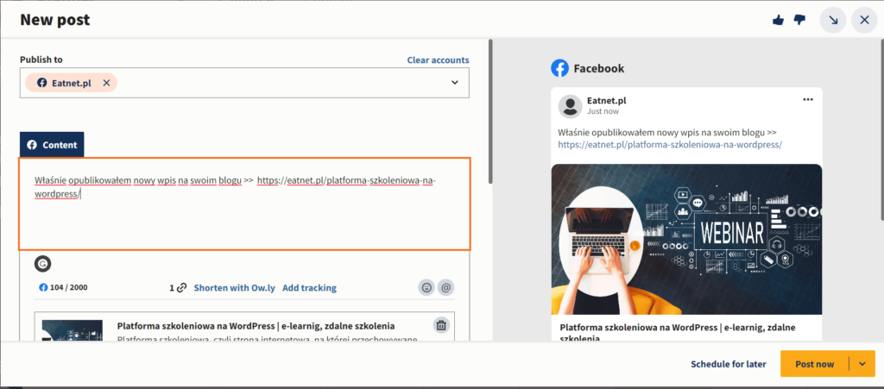Minimize the New post composer with arrow icon

point(833,20)
